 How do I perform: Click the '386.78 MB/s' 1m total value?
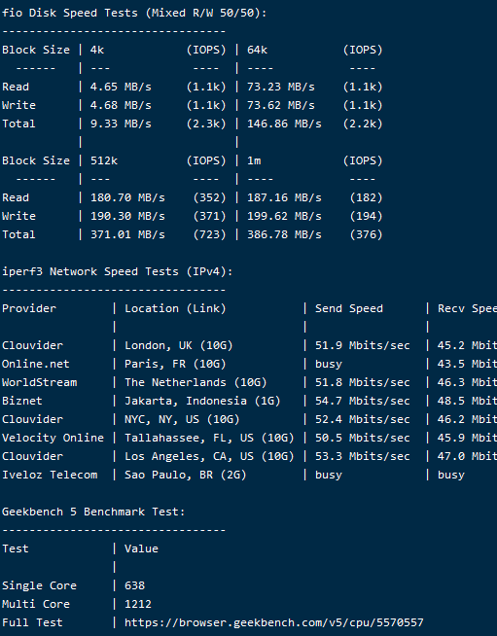pyautogui.click(x=284, y=234)
